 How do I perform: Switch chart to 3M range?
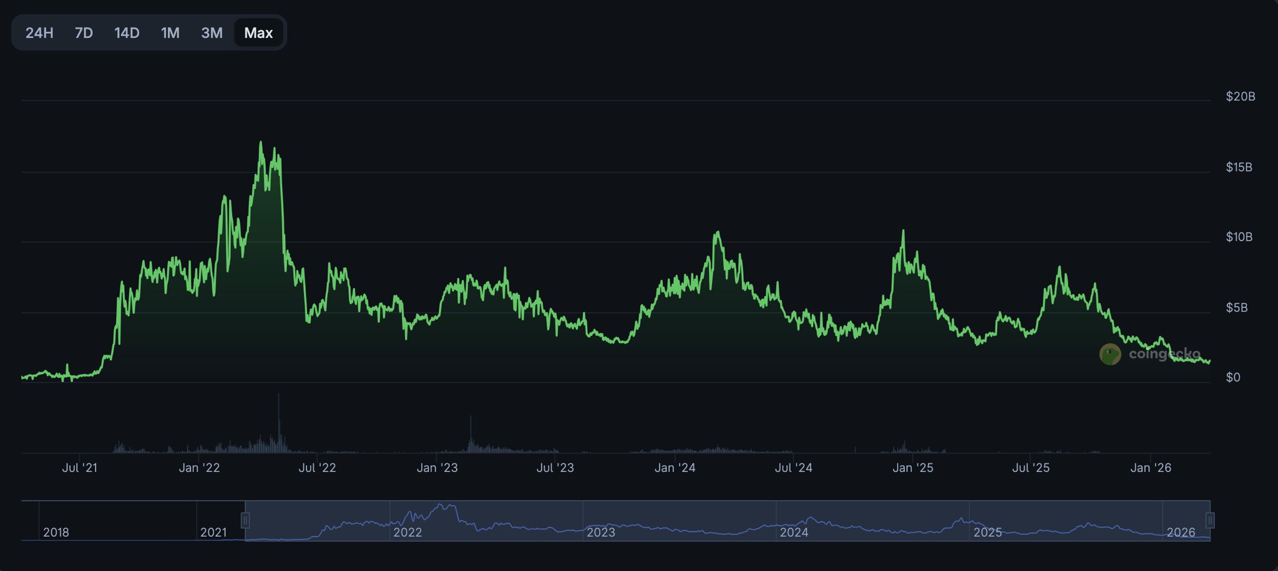coord(212,33)
